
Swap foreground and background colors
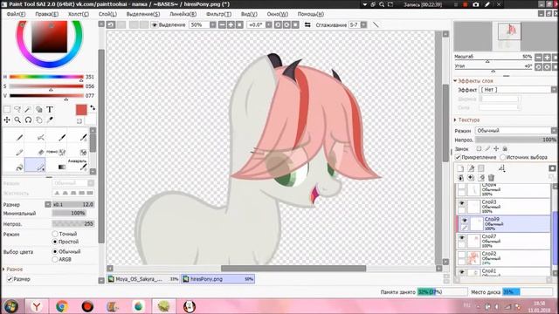(93, 107)
